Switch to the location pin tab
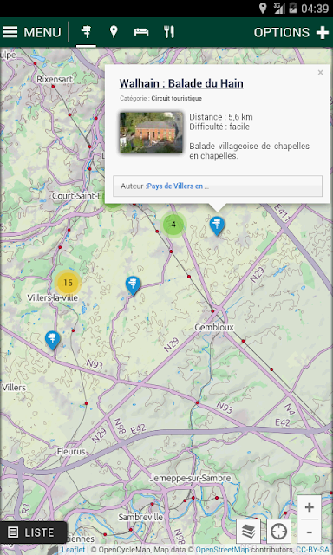Screen dimensions: 333x555 (x=114, y=32)
